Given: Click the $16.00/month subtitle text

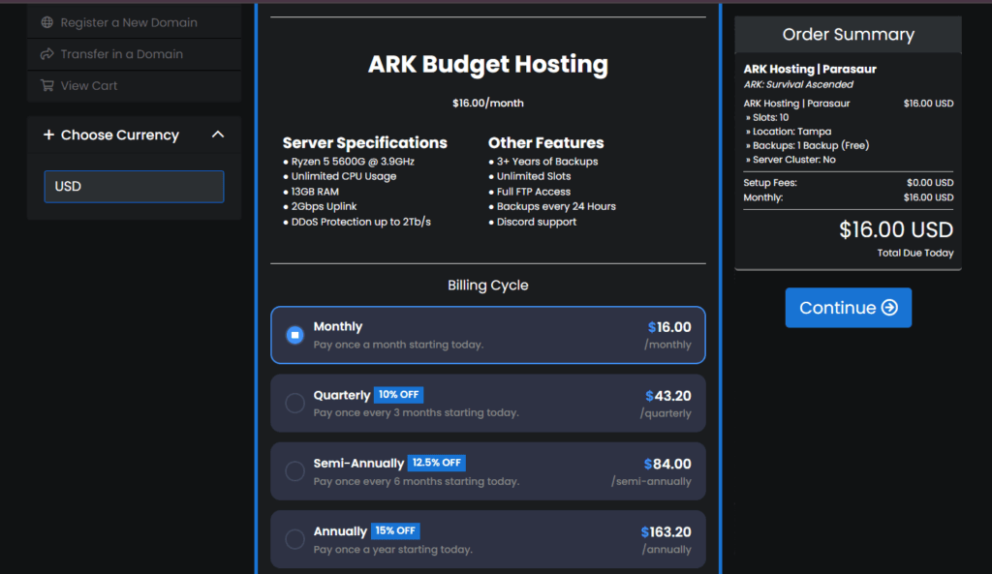Looking at the screenshot, I should pyautogui.click(x=488, y=103).
